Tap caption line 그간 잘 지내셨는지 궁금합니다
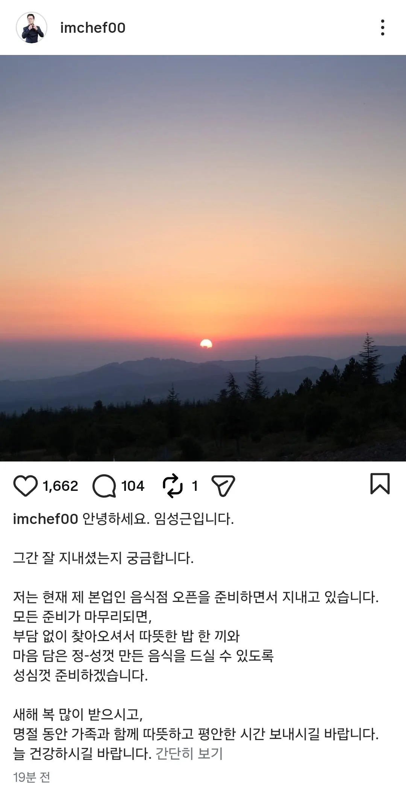 [x=103, y=558]
